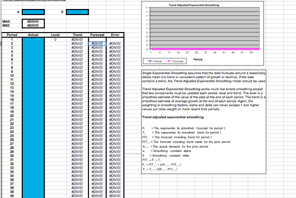Click the alpha smoothing constant input cell

coord(33,11)
